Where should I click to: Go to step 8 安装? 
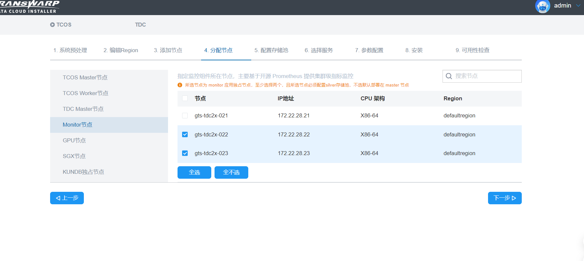(414, 50)
